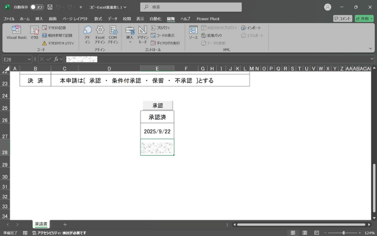
Task: Toggle デザインモード (Design Mode)
Action: tap(142, 35)
